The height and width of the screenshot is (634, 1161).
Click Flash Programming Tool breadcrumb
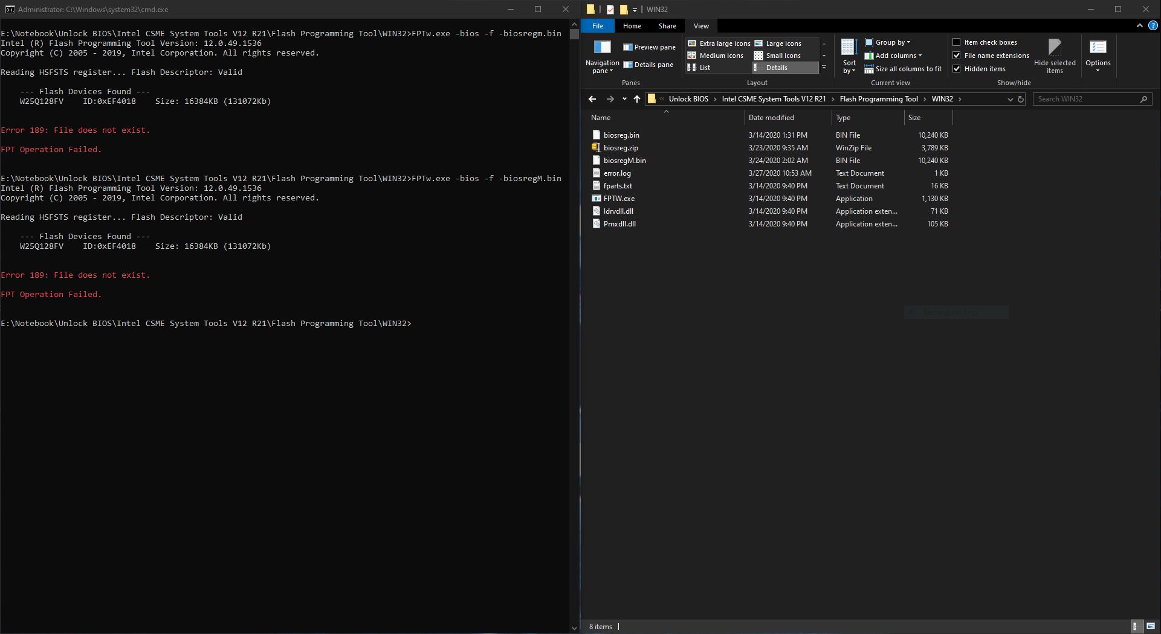click(x=879, y=99)
